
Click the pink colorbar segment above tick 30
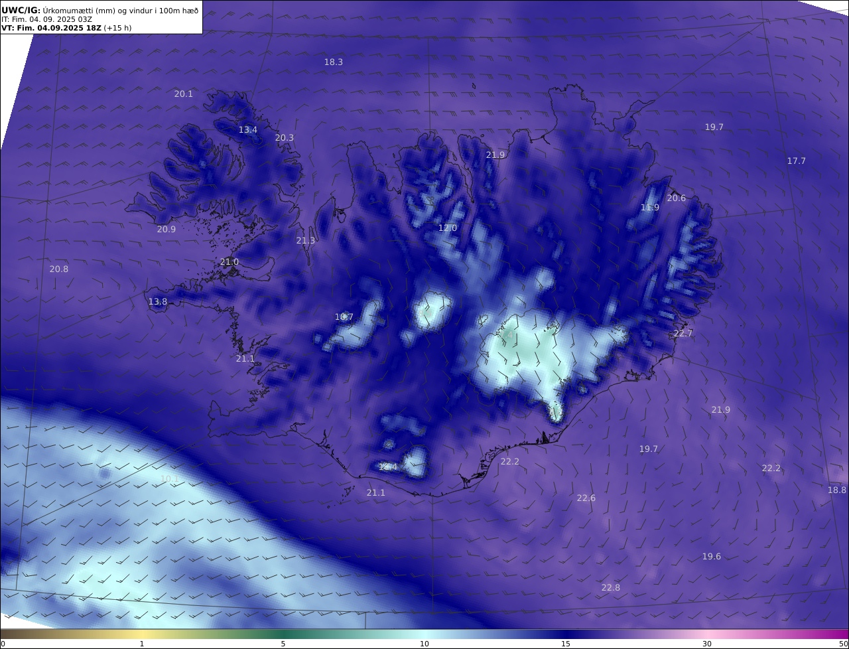[x=707, y=634]
